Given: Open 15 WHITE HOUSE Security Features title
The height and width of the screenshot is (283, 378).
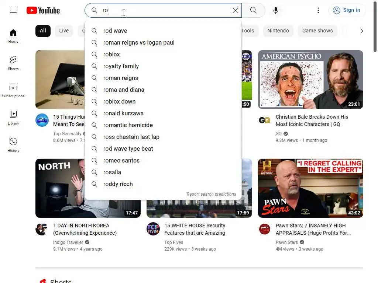Looking at the screenshot, I should [195, 229].
